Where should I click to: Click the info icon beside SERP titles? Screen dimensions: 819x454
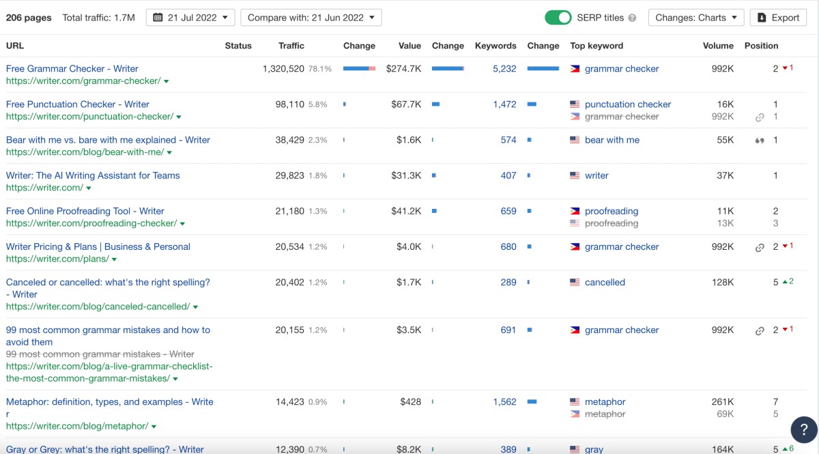632,18
